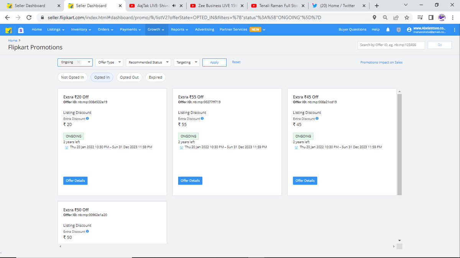This screenshot has height=258, width=460.
Task: Expand the Reports menu
Action: (179, 29)
